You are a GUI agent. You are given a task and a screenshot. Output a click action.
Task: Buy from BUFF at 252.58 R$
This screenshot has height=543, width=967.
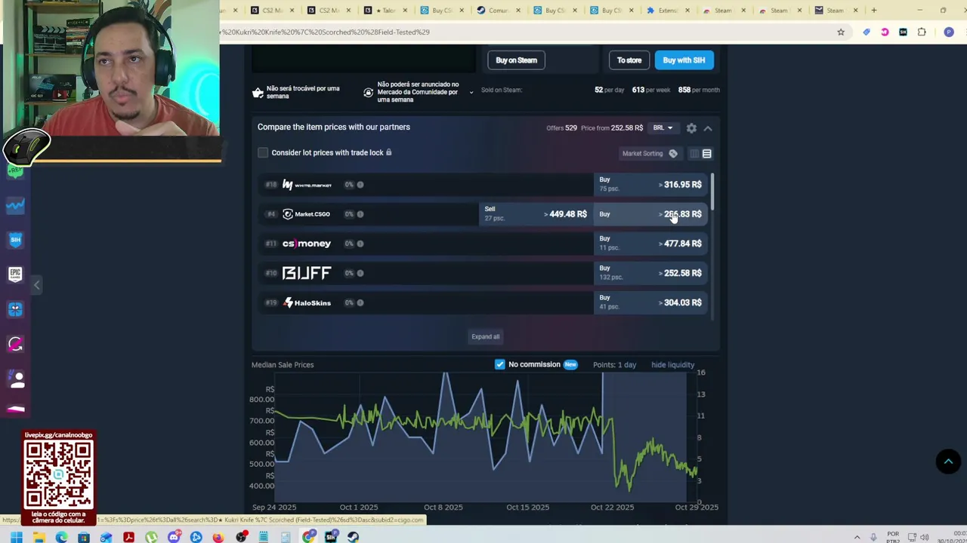coord(650,273)
